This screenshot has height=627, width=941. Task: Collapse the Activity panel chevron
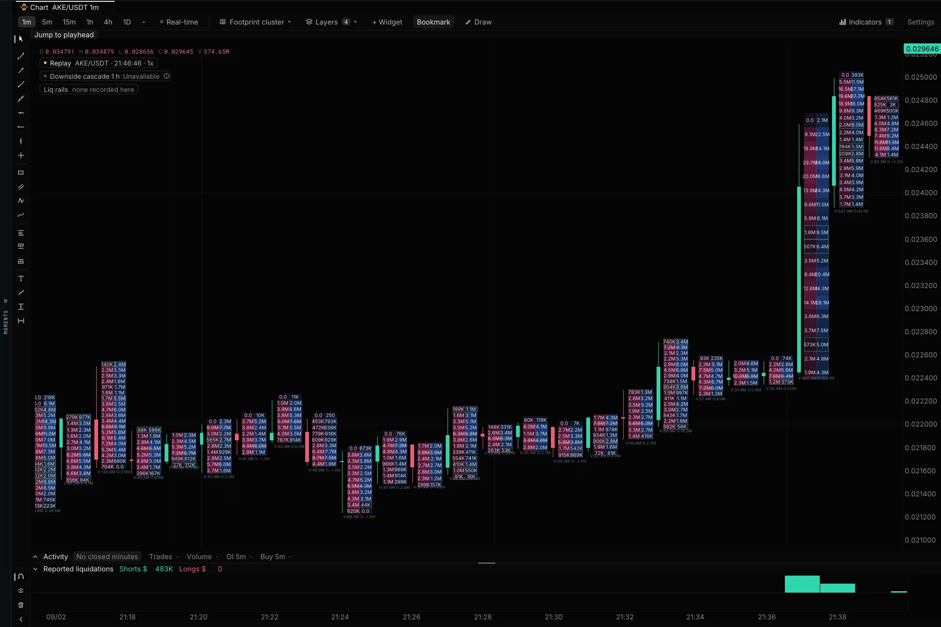pos(35,557)
